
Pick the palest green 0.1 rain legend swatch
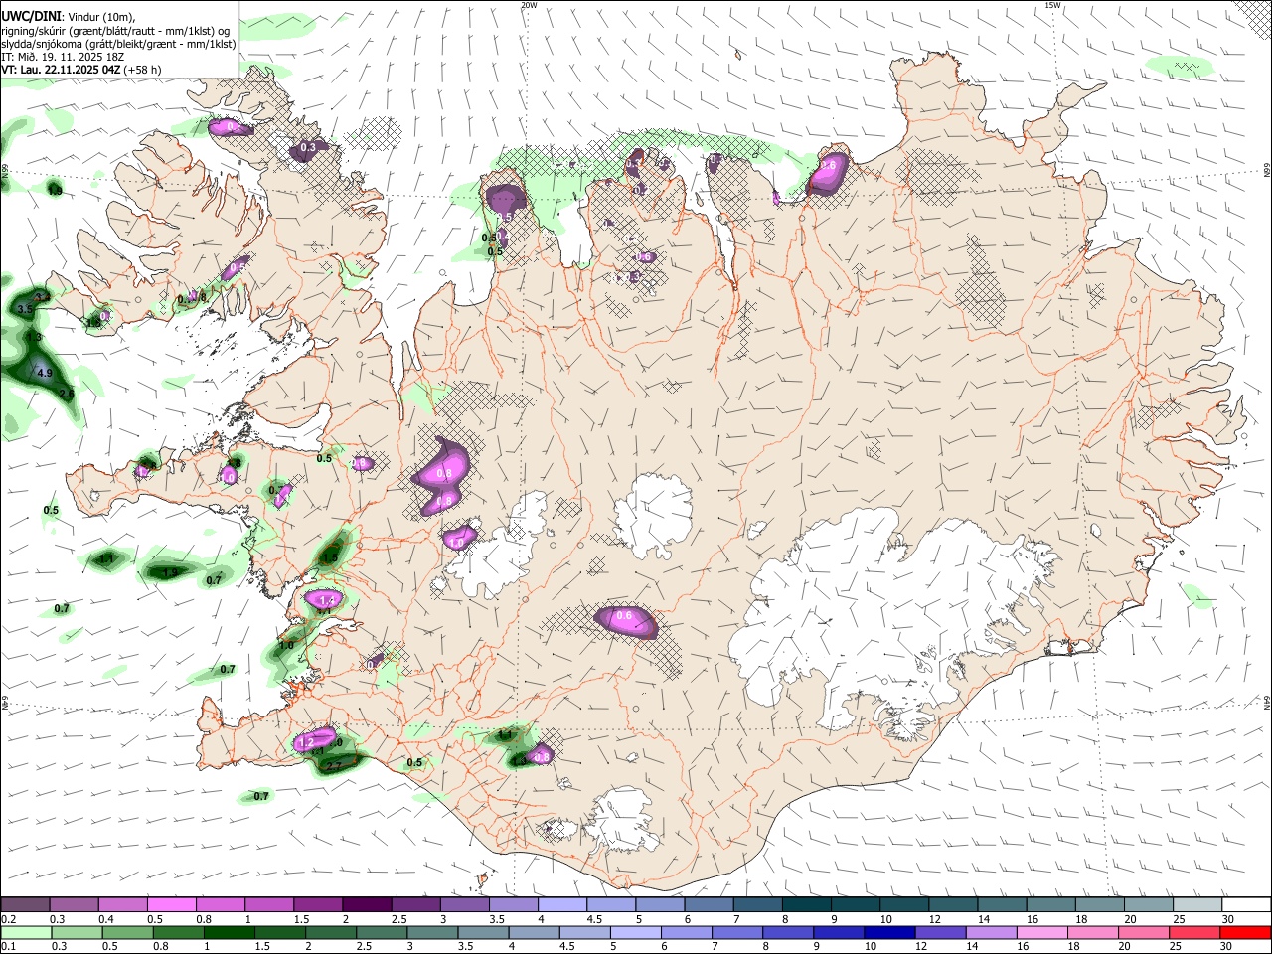(24, 932)
